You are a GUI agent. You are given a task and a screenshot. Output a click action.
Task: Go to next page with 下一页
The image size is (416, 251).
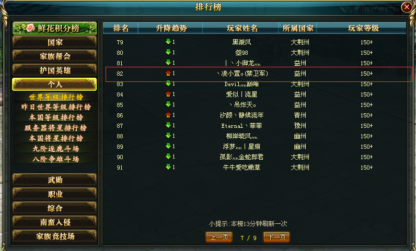tap(276, 237)
